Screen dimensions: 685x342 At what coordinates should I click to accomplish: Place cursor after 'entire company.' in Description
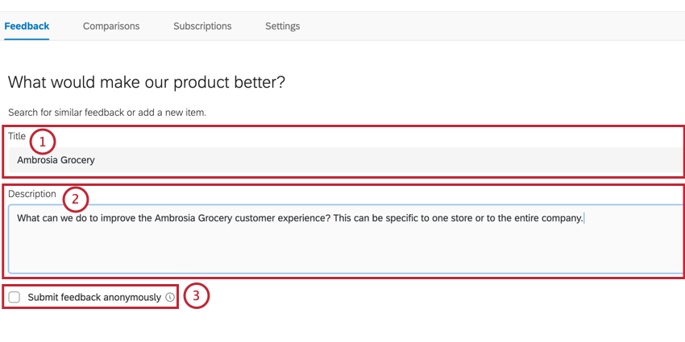(x=583, y=218)
